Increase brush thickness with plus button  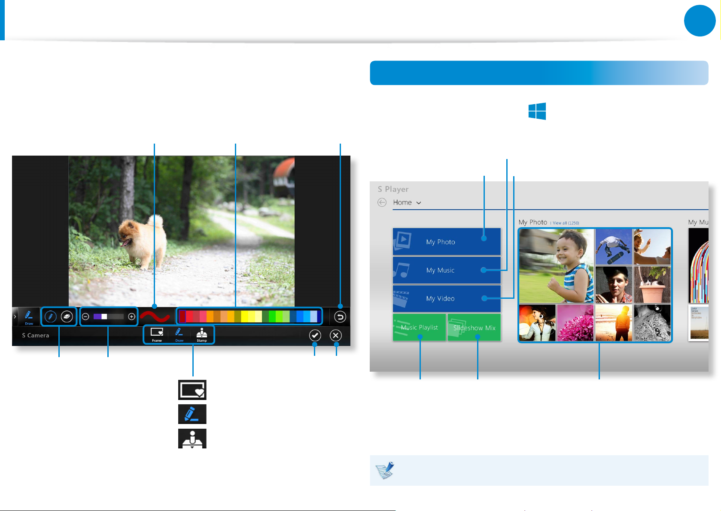coord(132,317)
